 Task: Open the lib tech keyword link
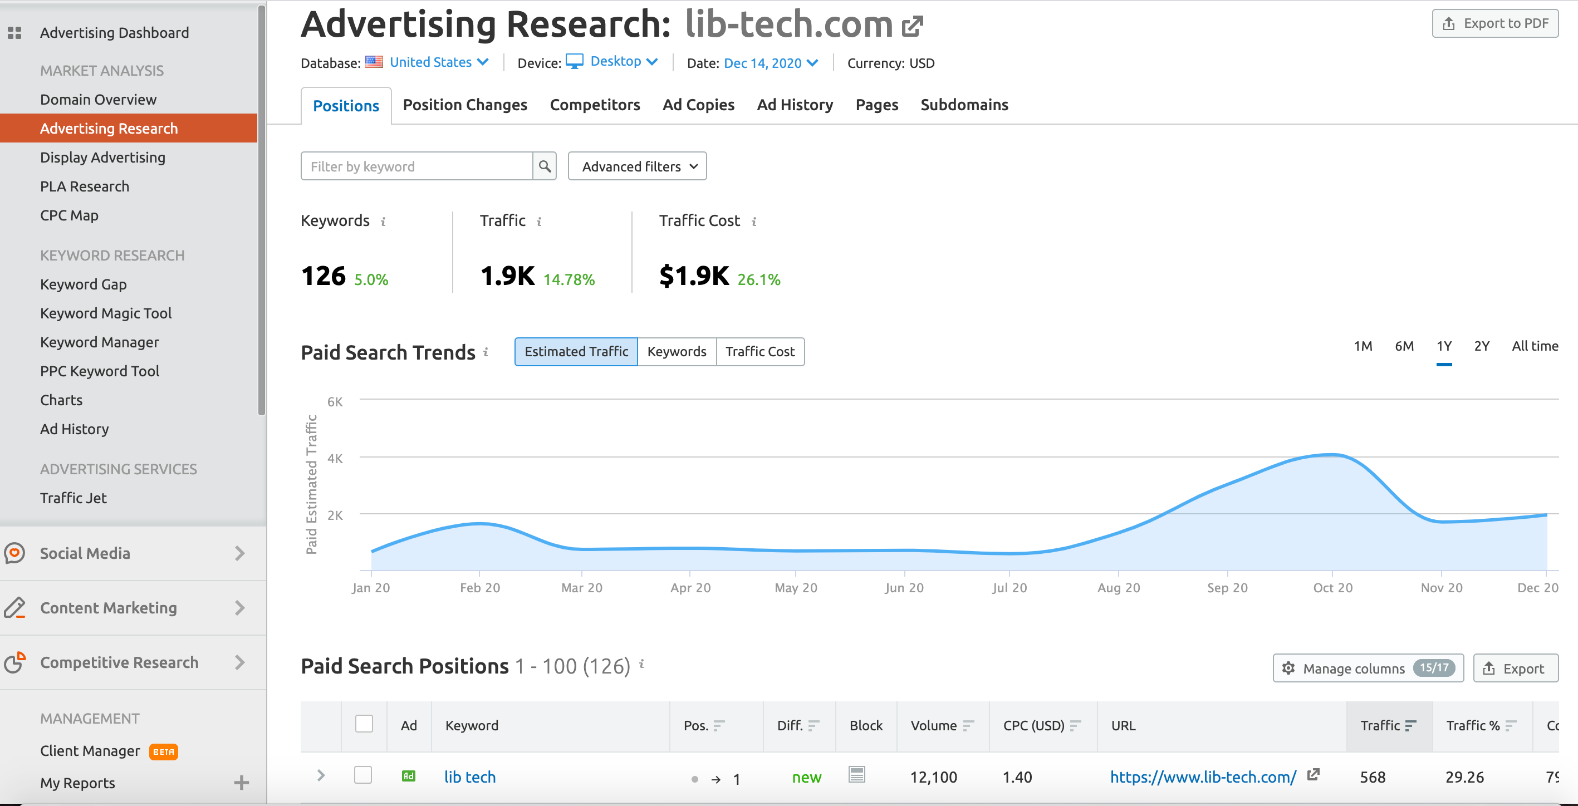tap(470, 776)
